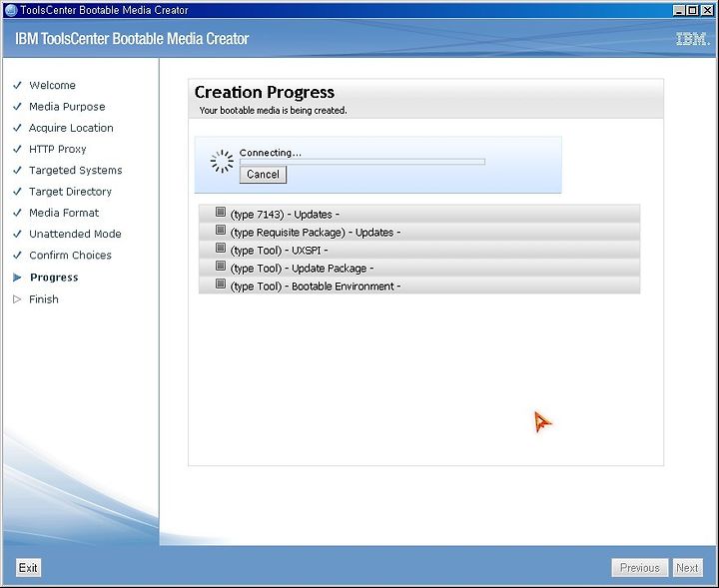Screen dimensions: 719x588
Task: Click the Creation Progress heading
Action: pos(265,92)
